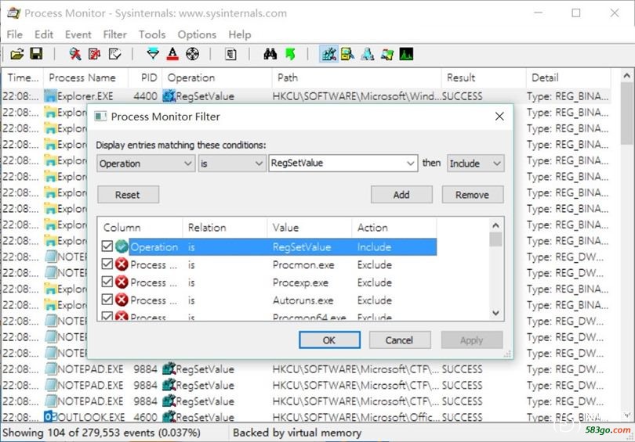Screen dimensions: 635x442
Task: Click the Result column header
Action: pos(484,77)
